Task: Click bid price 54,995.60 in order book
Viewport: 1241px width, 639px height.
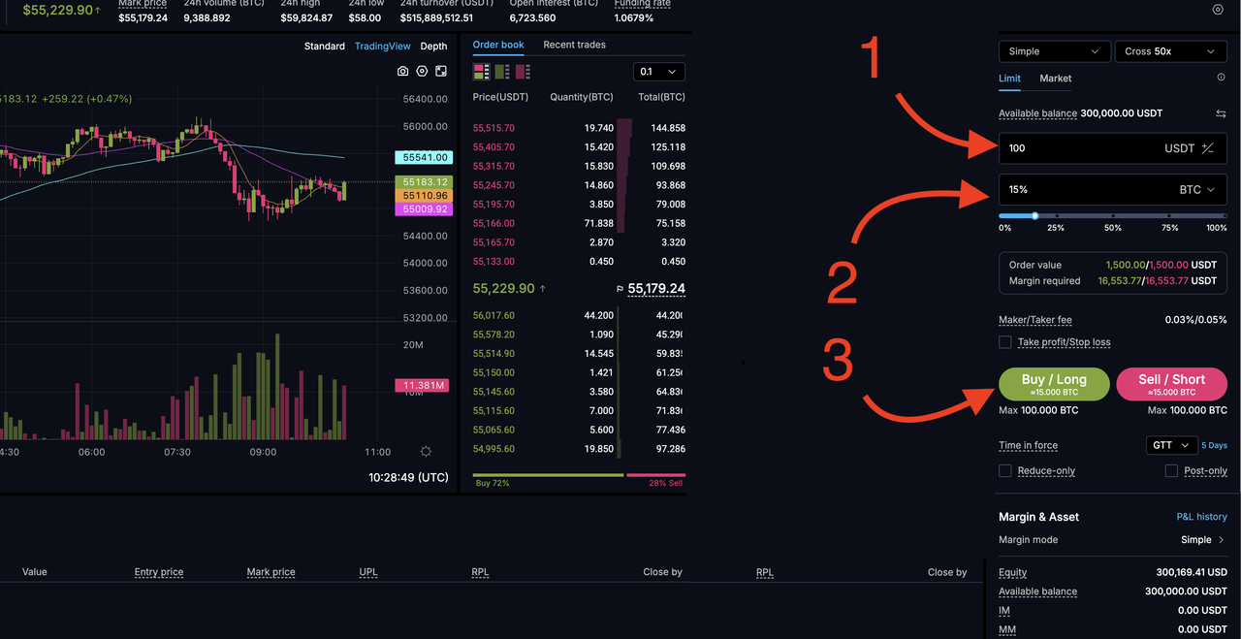Action: point(493,449)
